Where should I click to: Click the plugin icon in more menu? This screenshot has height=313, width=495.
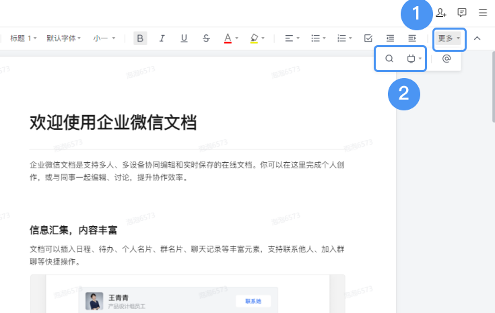pyautogui.click(x=411, y=59)
